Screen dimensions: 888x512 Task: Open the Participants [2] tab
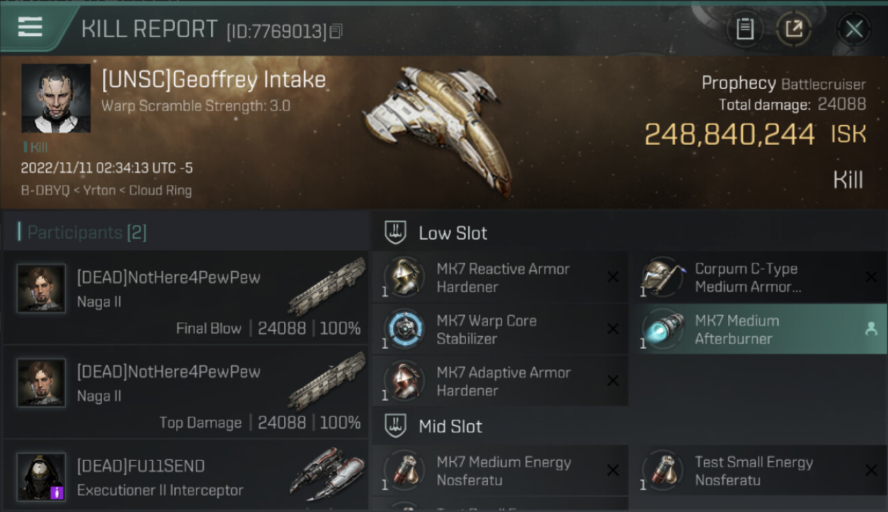click(x=86, y=232)
